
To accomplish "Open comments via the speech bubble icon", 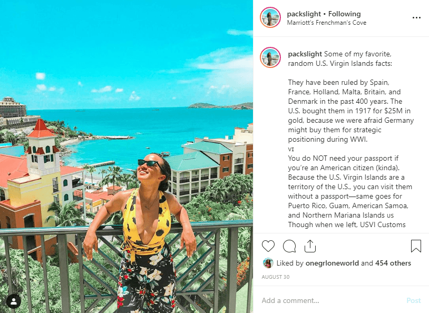I will (x=289, y=246).
